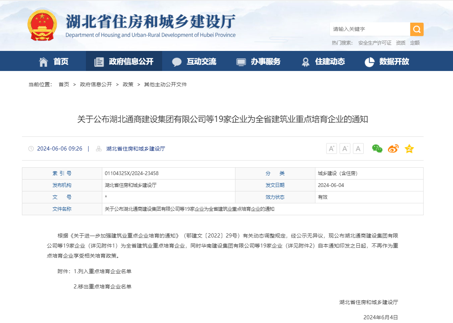Image resolution: width=453 pixels, height=323 pixels.
Task: Reset font size with plain A button
Action: click(x=358, y=149)
